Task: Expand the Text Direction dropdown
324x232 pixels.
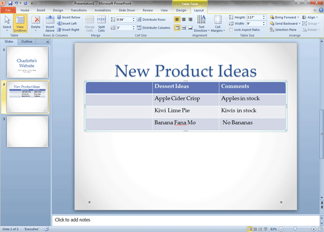Action: (201, 24)
